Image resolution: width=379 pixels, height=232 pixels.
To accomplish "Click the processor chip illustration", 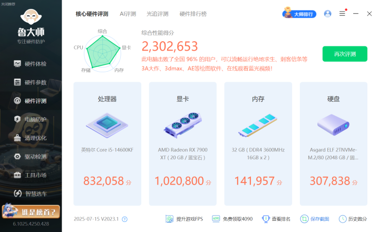I will coord(107,125).
